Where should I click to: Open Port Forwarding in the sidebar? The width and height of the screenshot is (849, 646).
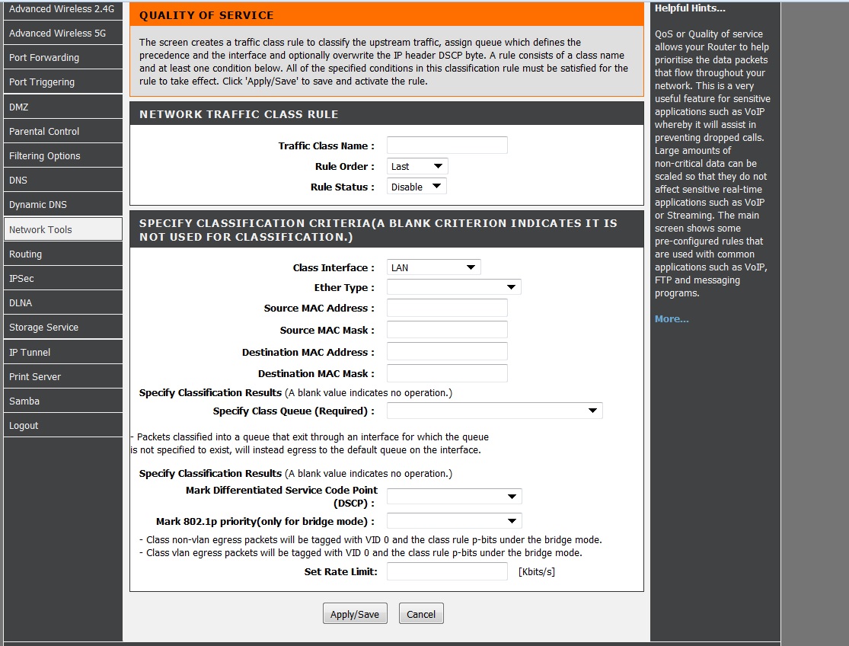(62, 57)
